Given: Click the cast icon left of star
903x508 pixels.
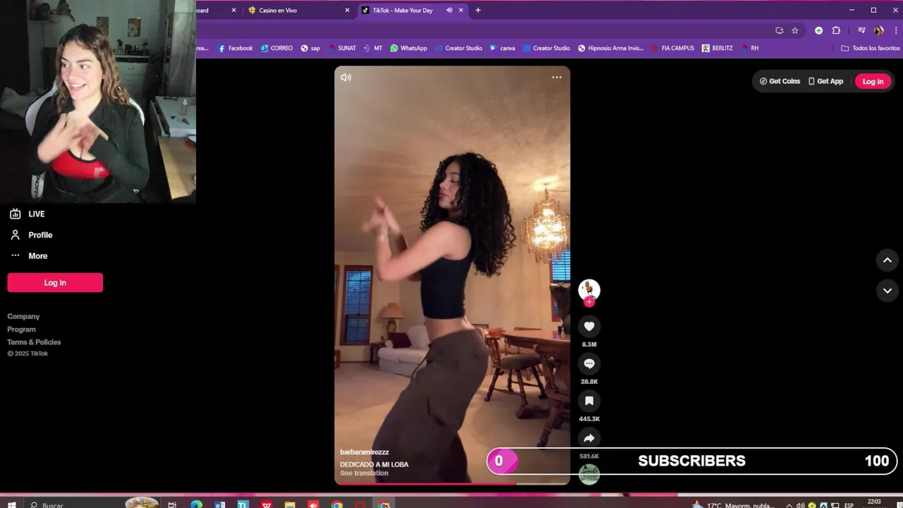Looking at the screenshot, I should (x=780, y=30).
